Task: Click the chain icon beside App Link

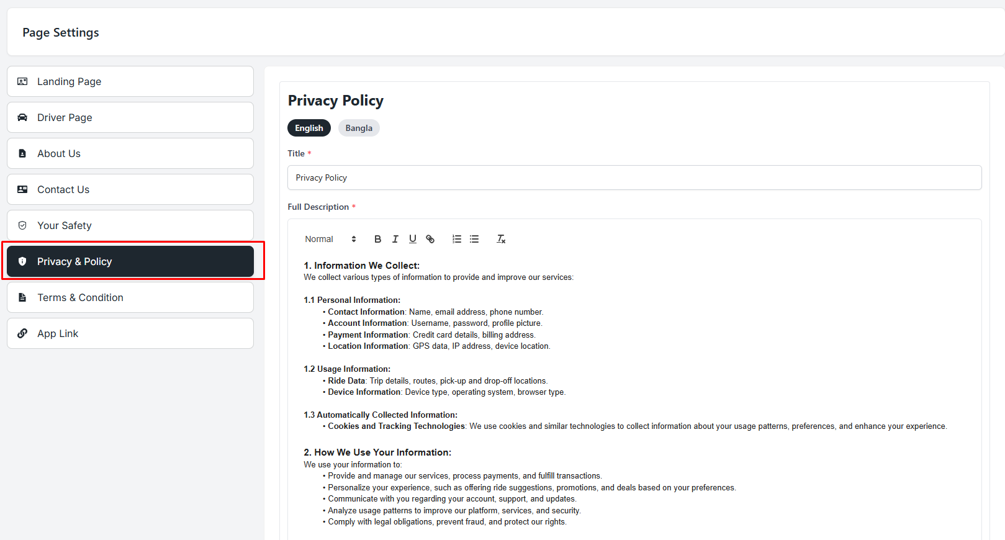Action: pos(22,333)
